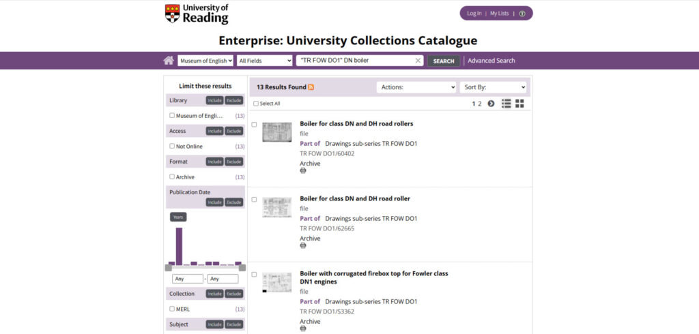
Task: Select checkbox for corrugated firebox boiler result
Action: (x=254, y=274)
